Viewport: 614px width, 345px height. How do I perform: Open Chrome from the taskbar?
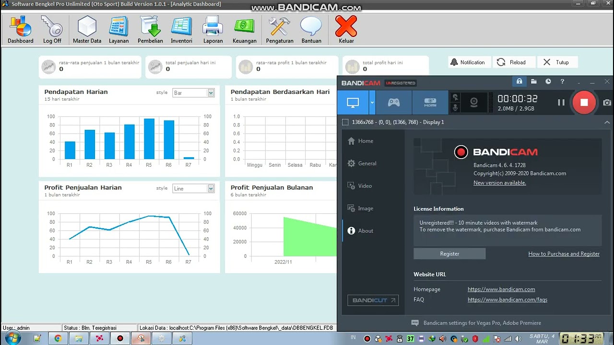tap(58, 338)
